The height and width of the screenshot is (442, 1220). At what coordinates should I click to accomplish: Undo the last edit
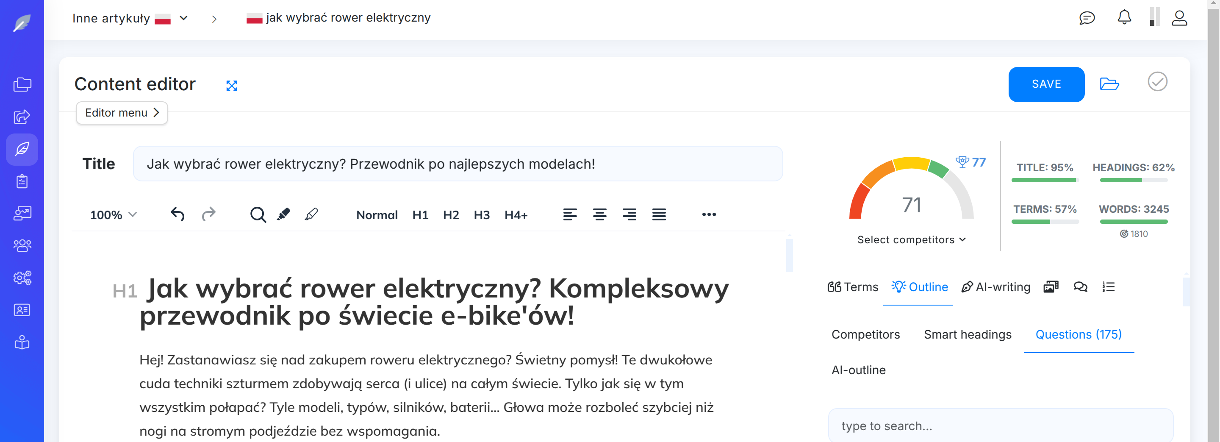coord(177,214)
